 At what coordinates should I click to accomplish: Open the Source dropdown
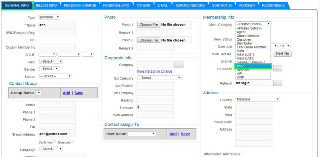point(55,76)
